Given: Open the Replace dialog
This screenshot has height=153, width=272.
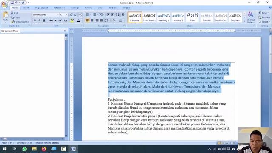Looking at the screenshot, I should click(x=264, y=17).
